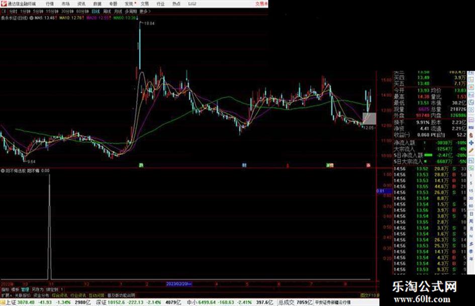Select the 日线 daily chart tab
Screen dimensions: 475x306
point(96,12)
